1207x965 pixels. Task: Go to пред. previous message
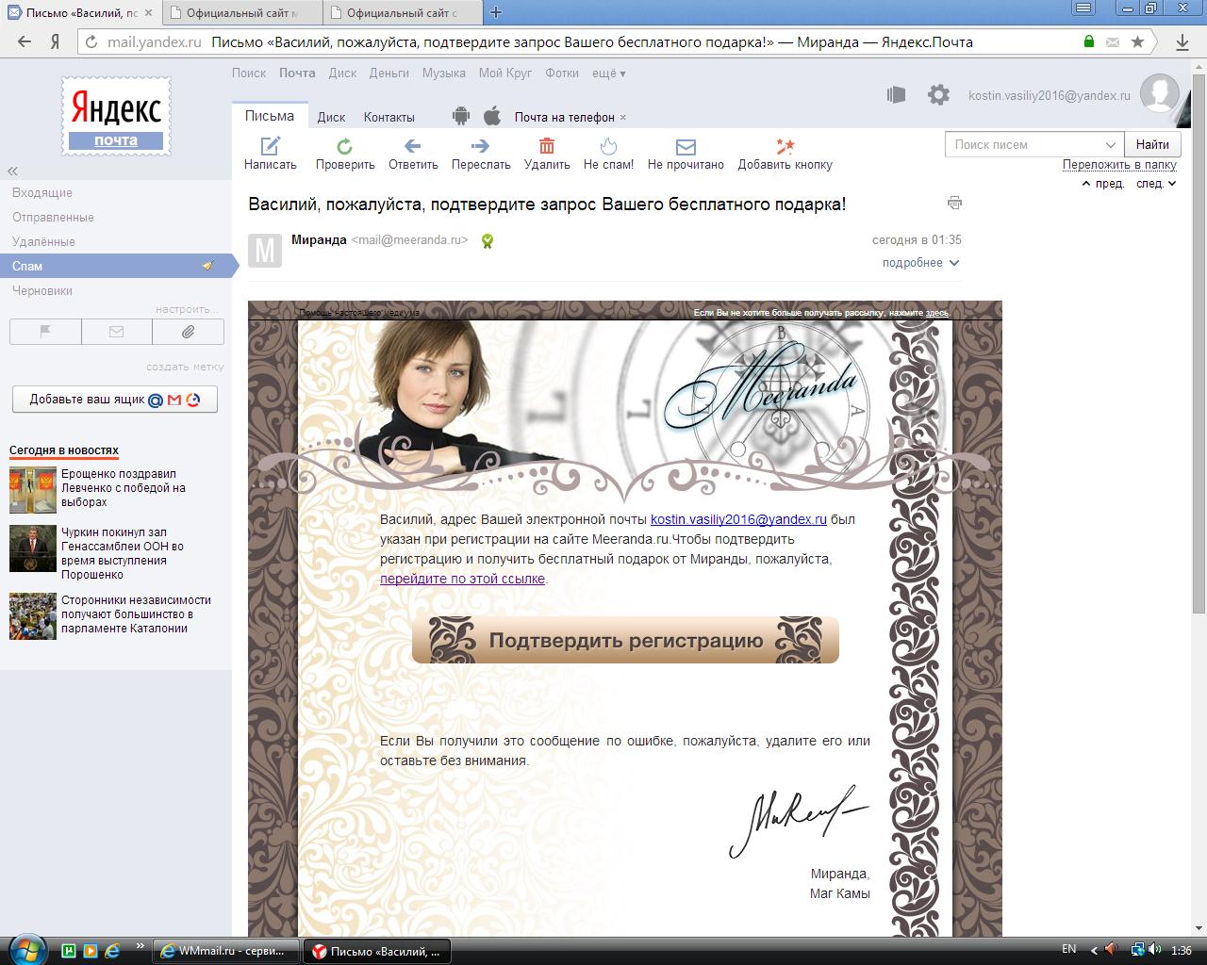1103,184
